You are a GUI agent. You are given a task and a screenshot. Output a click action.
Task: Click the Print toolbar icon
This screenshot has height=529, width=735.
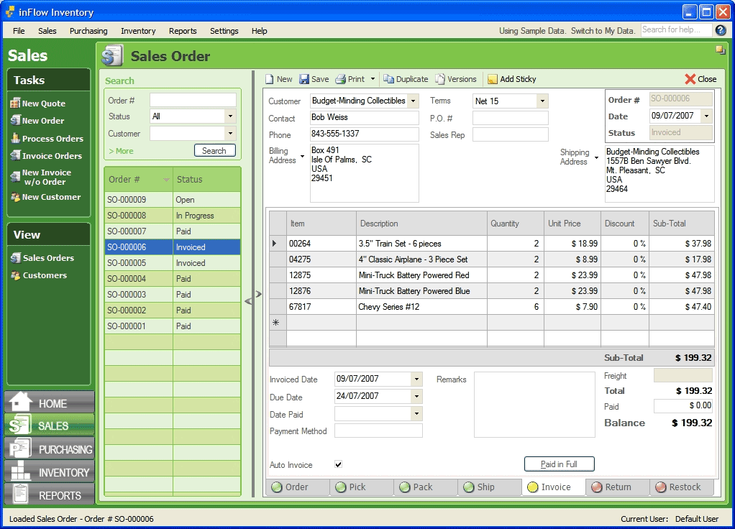(x=341, y=79)
